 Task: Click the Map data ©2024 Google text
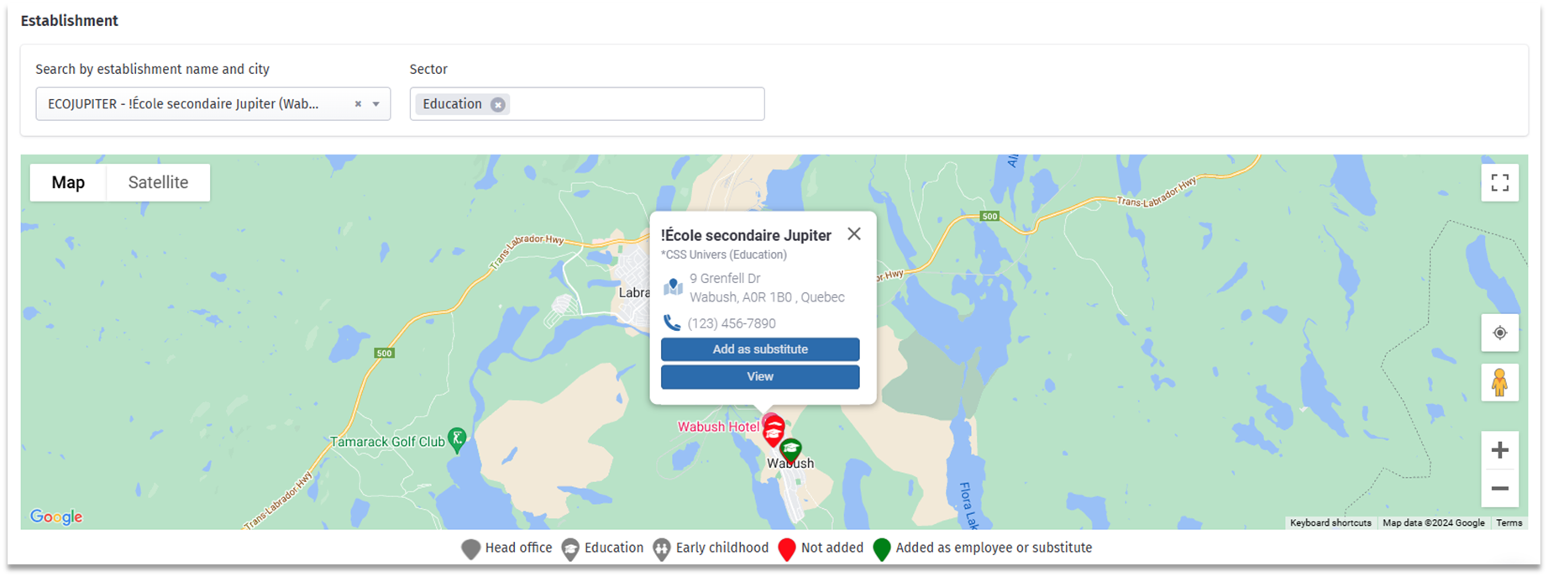pyautogui.click(x=1434, y=522)
